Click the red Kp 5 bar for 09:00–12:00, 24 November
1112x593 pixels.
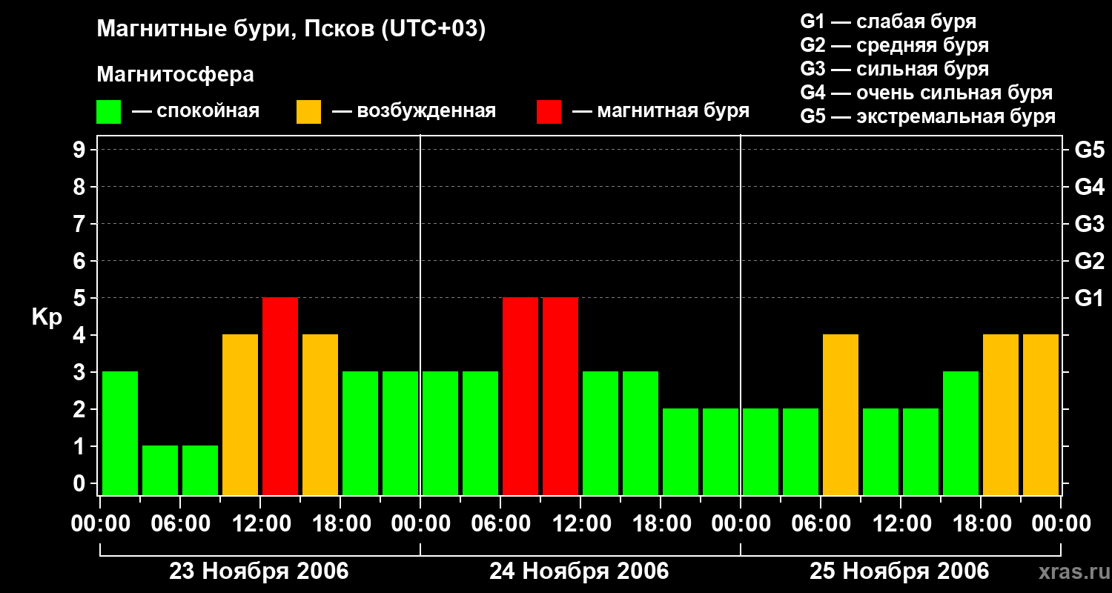[560, 396]
